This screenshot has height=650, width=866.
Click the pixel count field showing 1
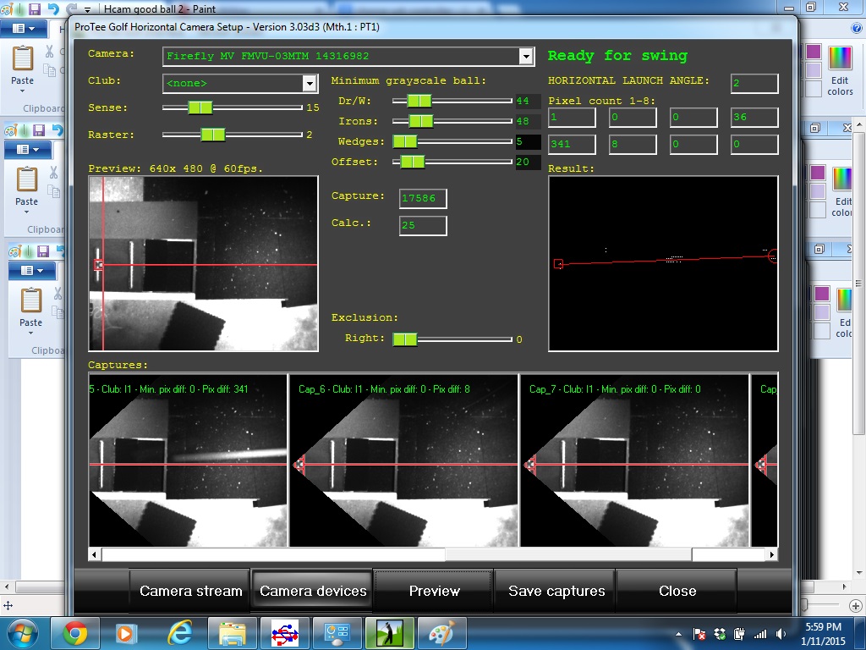(x=573, y=117)
